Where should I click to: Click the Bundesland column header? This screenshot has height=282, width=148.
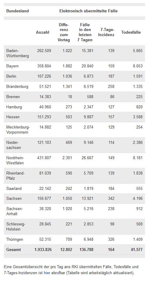pyautogui.click(x=17, y=11)
